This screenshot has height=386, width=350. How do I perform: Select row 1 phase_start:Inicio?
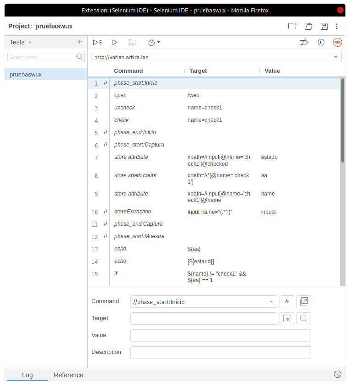tap(214, 83)
